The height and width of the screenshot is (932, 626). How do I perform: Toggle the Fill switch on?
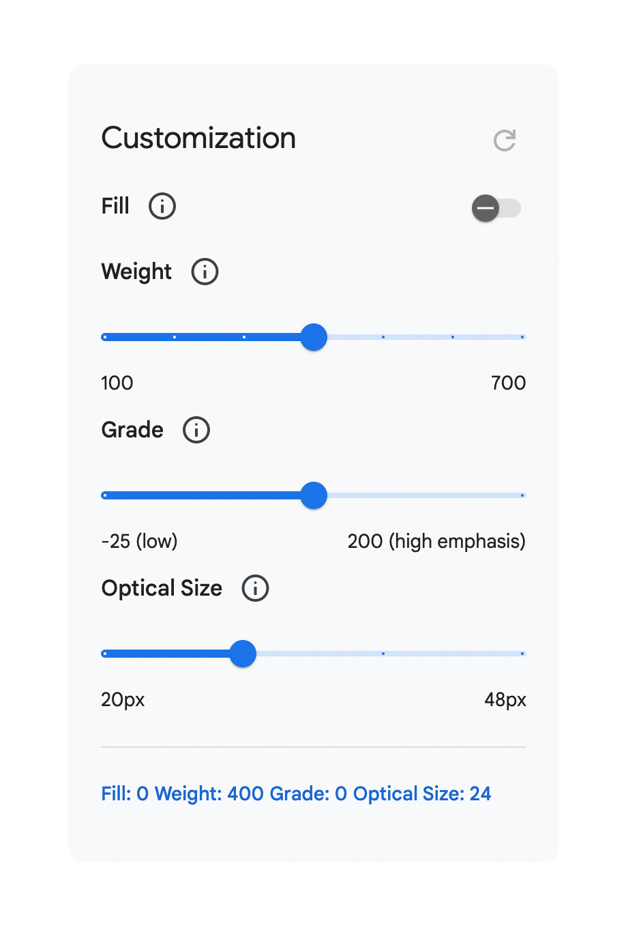[496, 208]
